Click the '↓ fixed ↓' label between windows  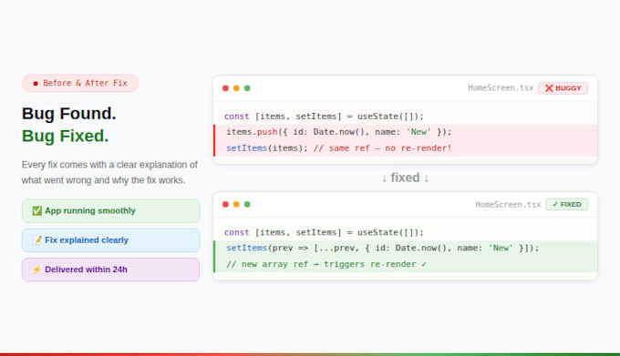click(406, 178)
